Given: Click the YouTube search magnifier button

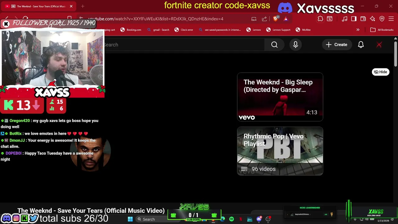Looking at the screenshot, I should (x=274, y=45).
